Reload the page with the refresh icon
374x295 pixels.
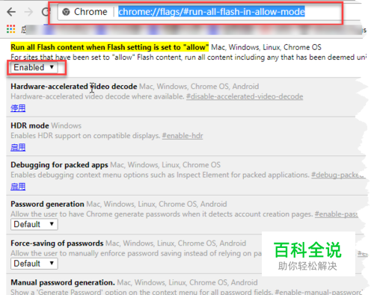[46, 12]
